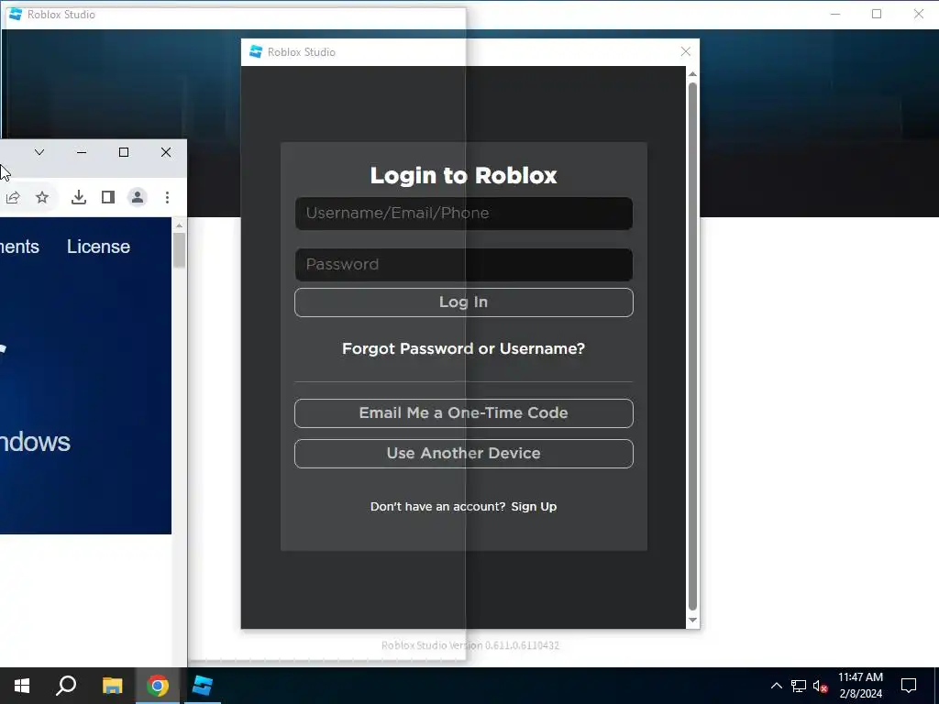Switch to Roblox Studio in taskbar

(x=203, y=686)
